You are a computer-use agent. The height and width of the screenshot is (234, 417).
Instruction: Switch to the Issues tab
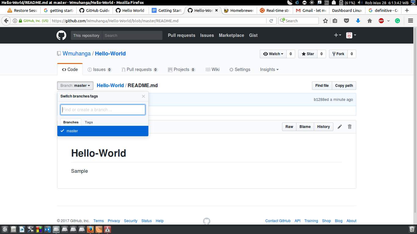click(x=99, y=69)
